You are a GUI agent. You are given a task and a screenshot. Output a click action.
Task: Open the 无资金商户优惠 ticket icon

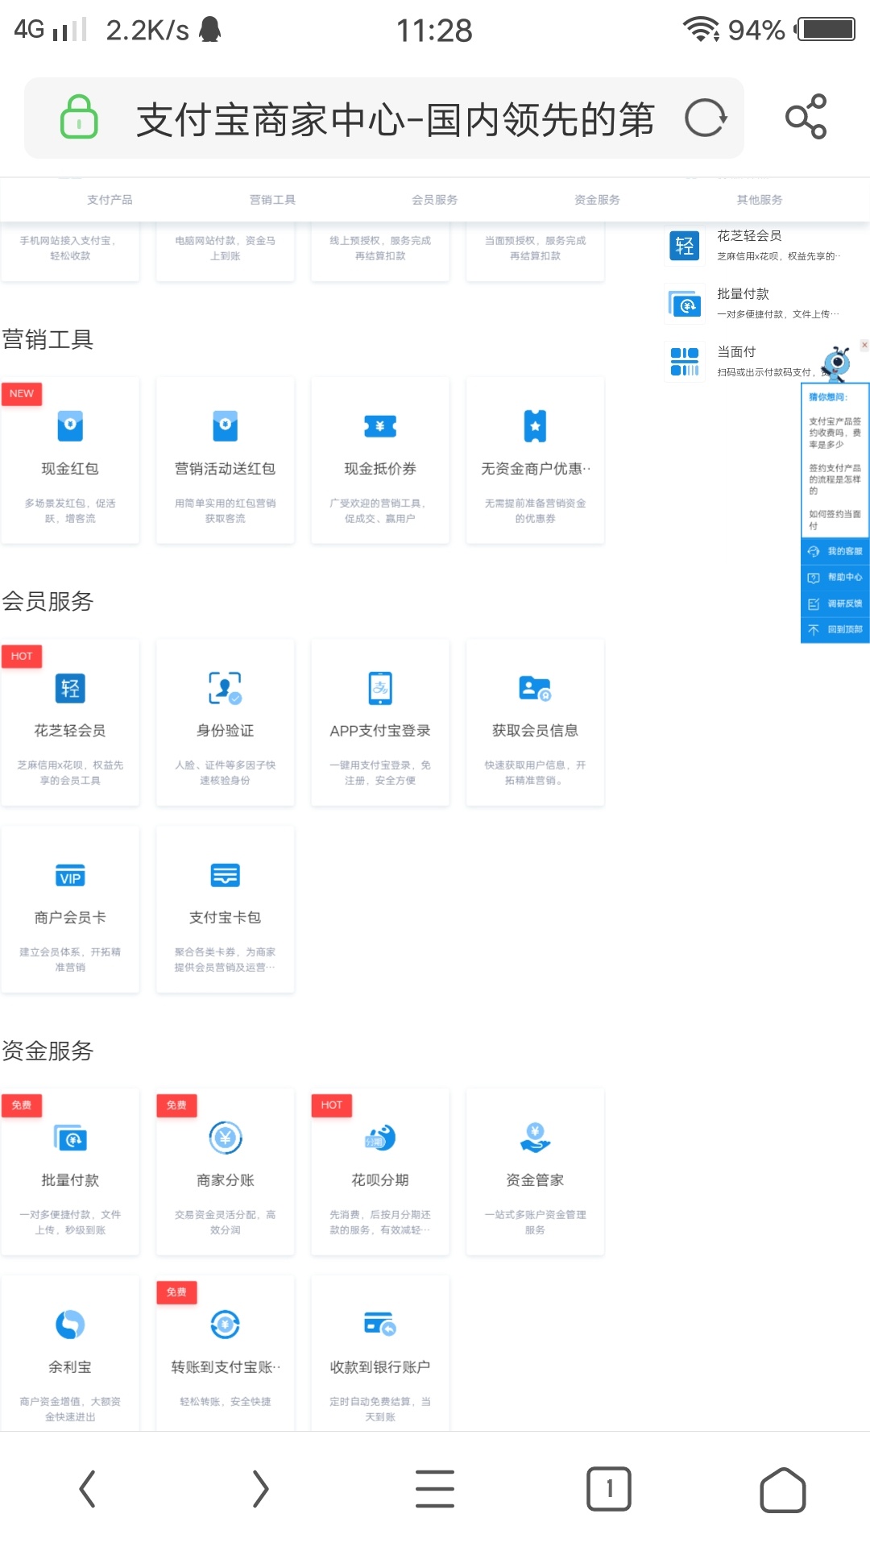535,425
